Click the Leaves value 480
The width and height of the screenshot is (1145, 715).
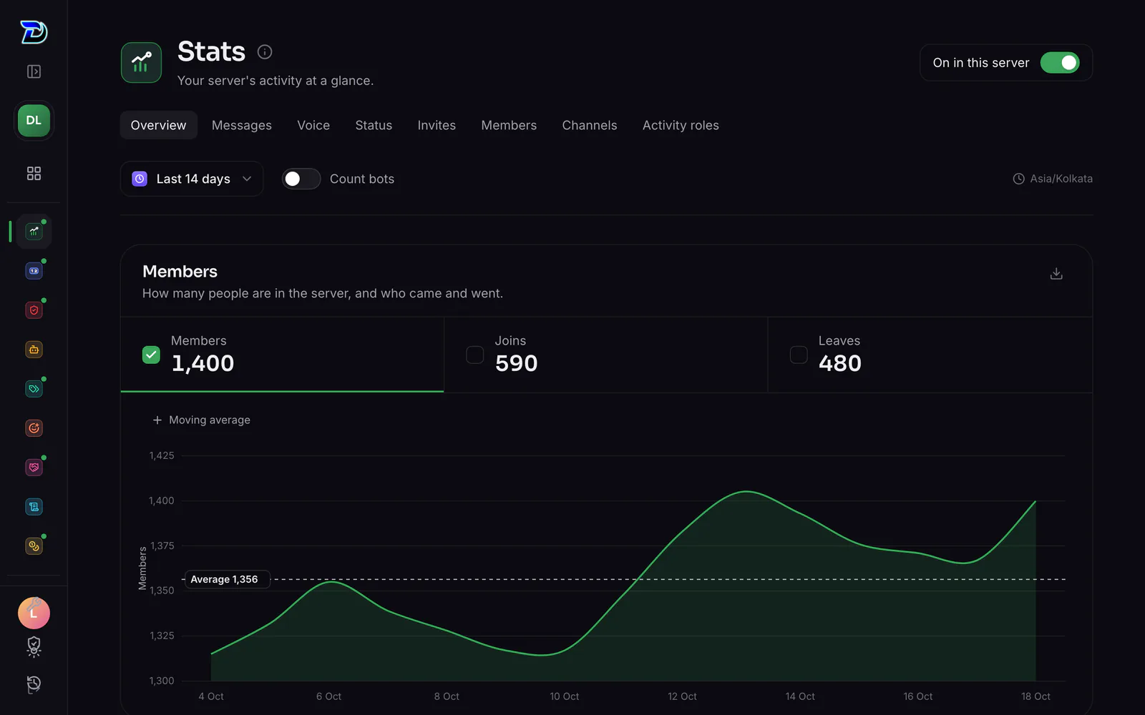[x=840, y=363]
